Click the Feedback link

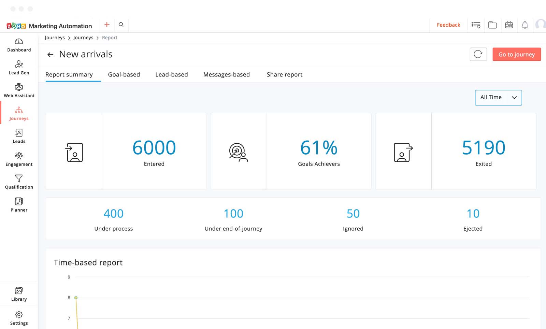[448, 25]
